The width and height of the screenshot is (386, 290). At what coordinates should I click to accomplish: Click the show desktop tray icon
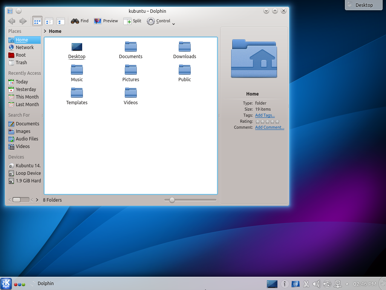(x=272, y=284)
